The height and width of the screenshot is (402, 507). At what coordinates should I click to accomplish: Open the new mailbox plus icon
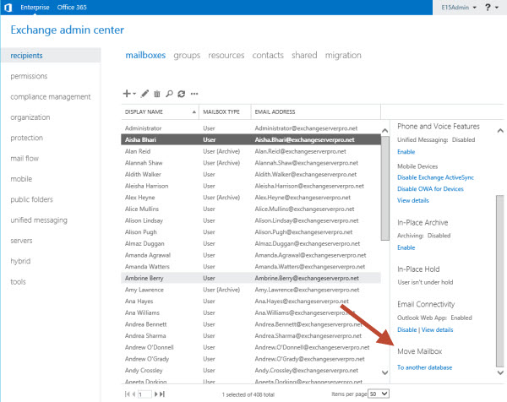point(127,94)
